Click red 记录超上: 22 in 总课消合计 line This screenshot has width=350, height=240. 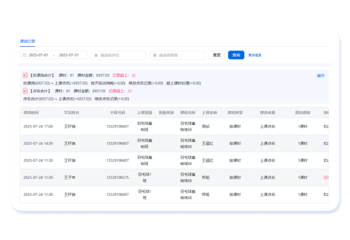point(124,75)
